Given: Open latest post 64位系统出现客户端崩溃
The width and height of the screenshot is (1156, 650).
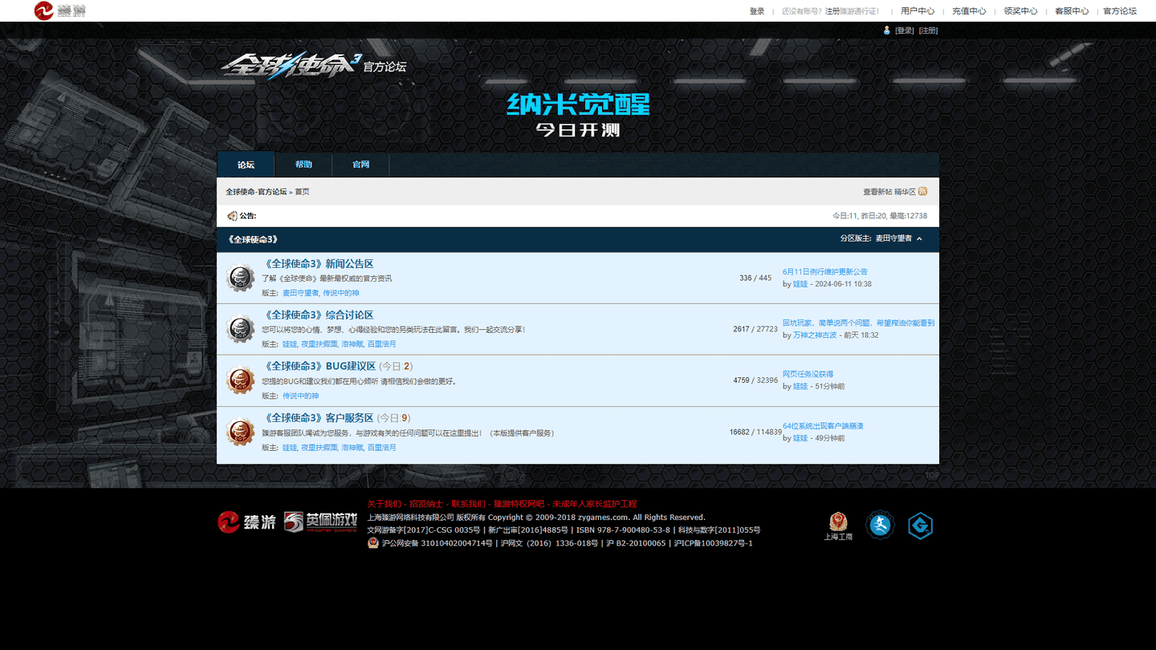Looking at the screenshot, I should (823, 426).
